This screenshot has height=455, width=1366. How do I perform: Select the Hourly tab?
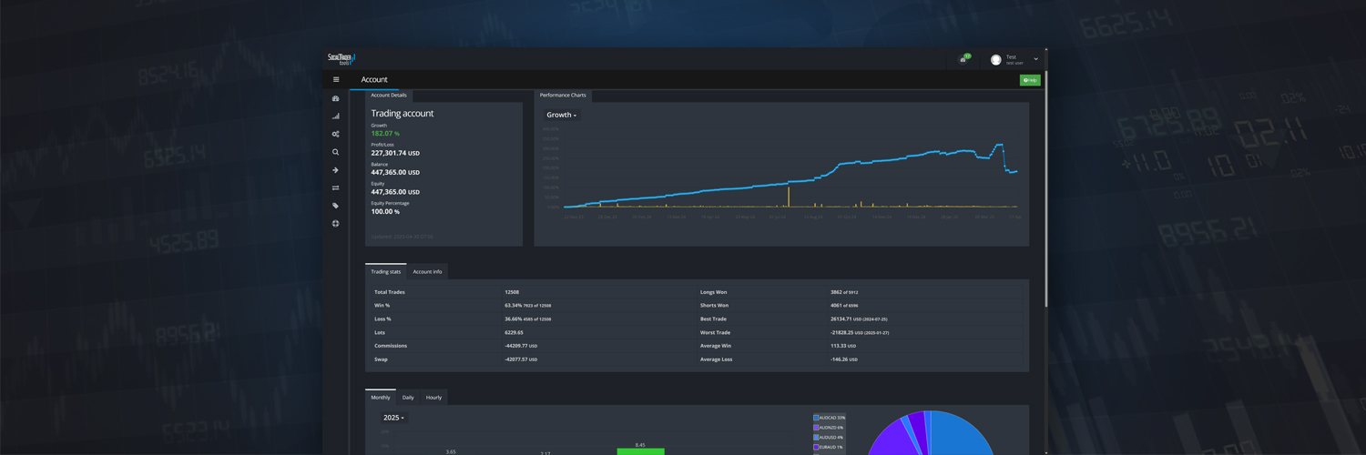pyautogui.click(x=433, y=397)
